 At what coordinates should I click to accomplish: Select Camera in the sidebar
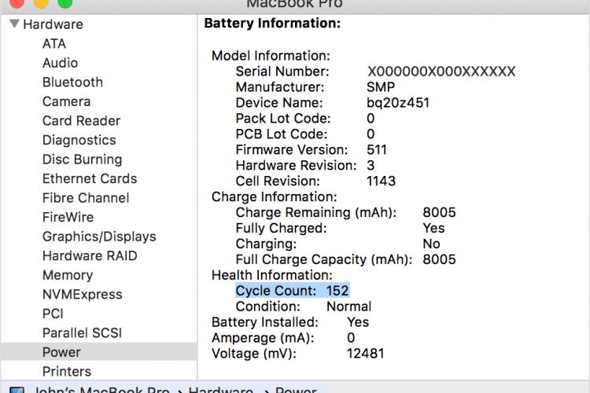tap(67, 101)
